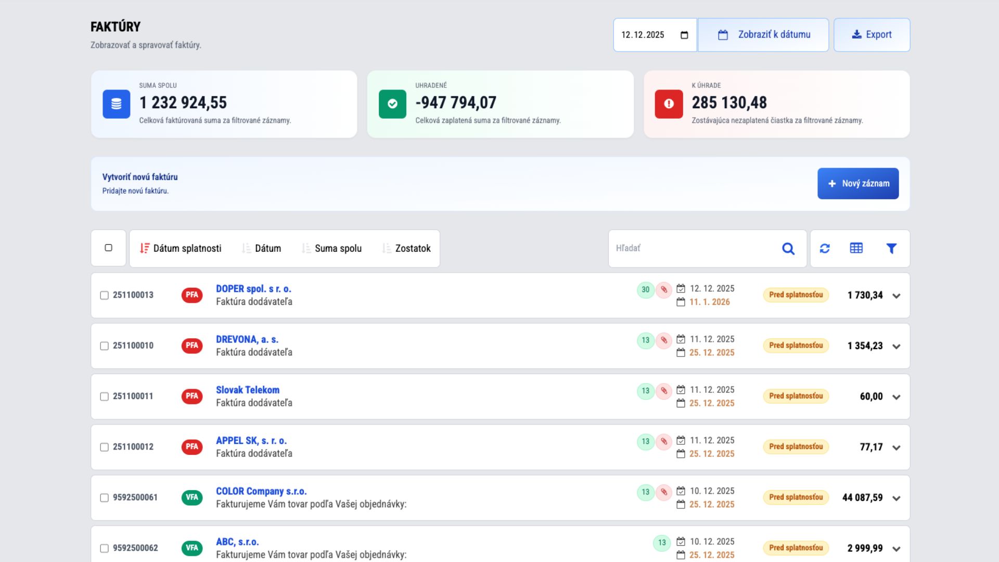The image size is (999, 562).
Task: Sort invoices by Suma spolu
Action: click(x=332, y=248)
